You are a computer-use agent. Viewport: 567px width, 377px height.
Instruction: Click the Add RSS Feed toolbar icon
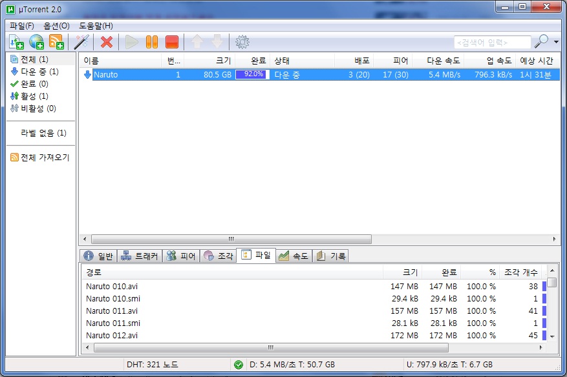tap(56, 42)
